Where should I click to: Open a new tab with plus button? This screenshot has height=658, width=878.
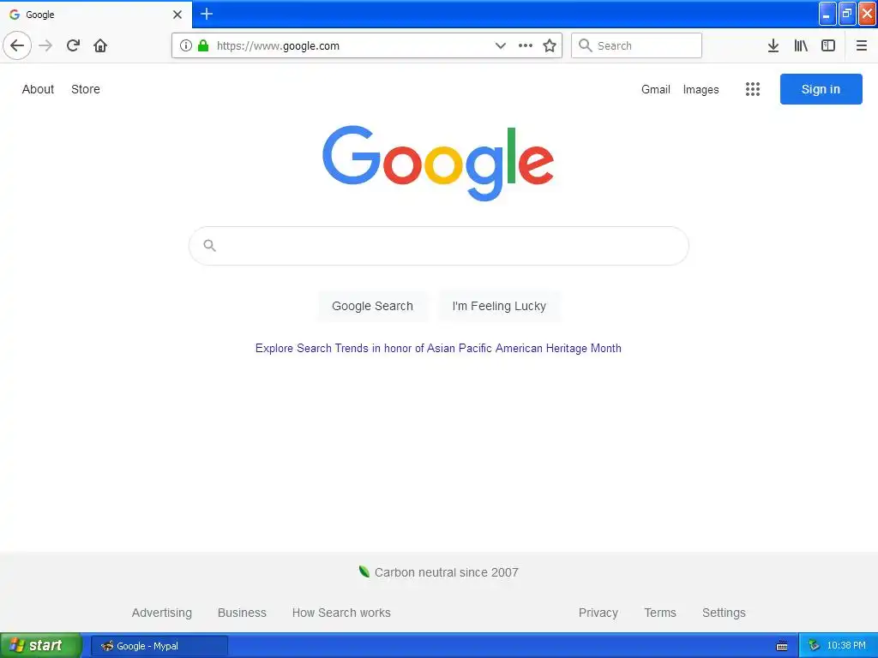(207, 14)
